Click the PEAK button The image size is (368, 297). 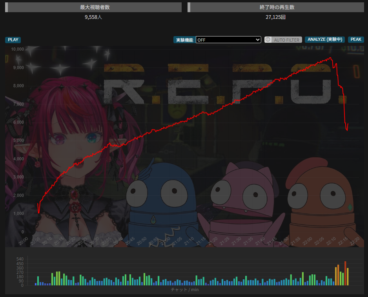tap(356, 40)
